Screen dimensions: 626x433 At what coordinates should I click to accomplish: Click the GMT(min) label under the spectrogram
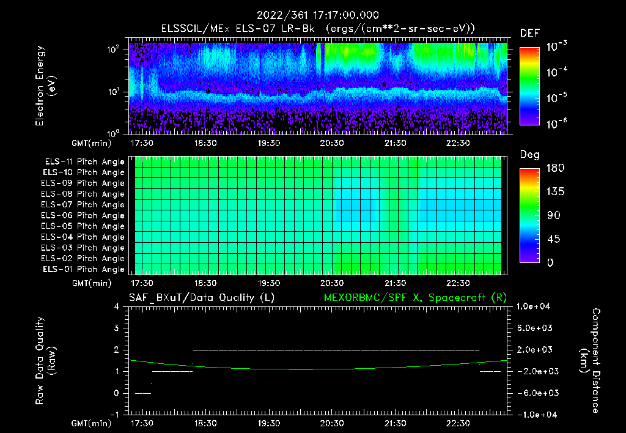point(91,143)
